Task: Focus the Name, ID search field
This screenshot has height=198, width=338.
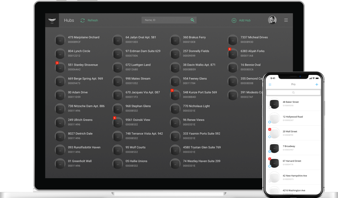Action: pyautogui.click(x=169, y=20)
